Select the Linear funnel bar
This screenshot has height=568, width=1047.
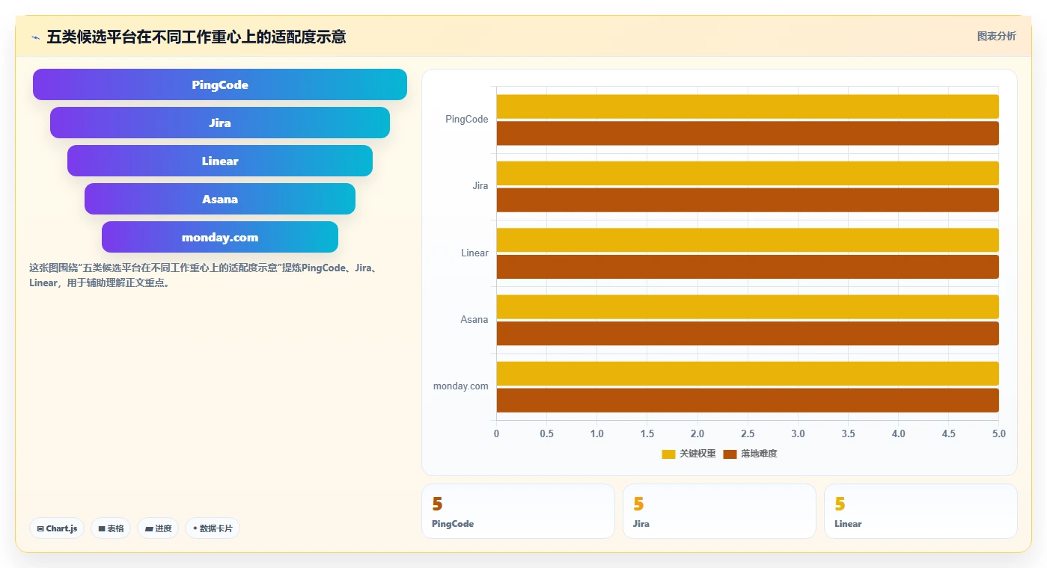click(x=220, y=161)
